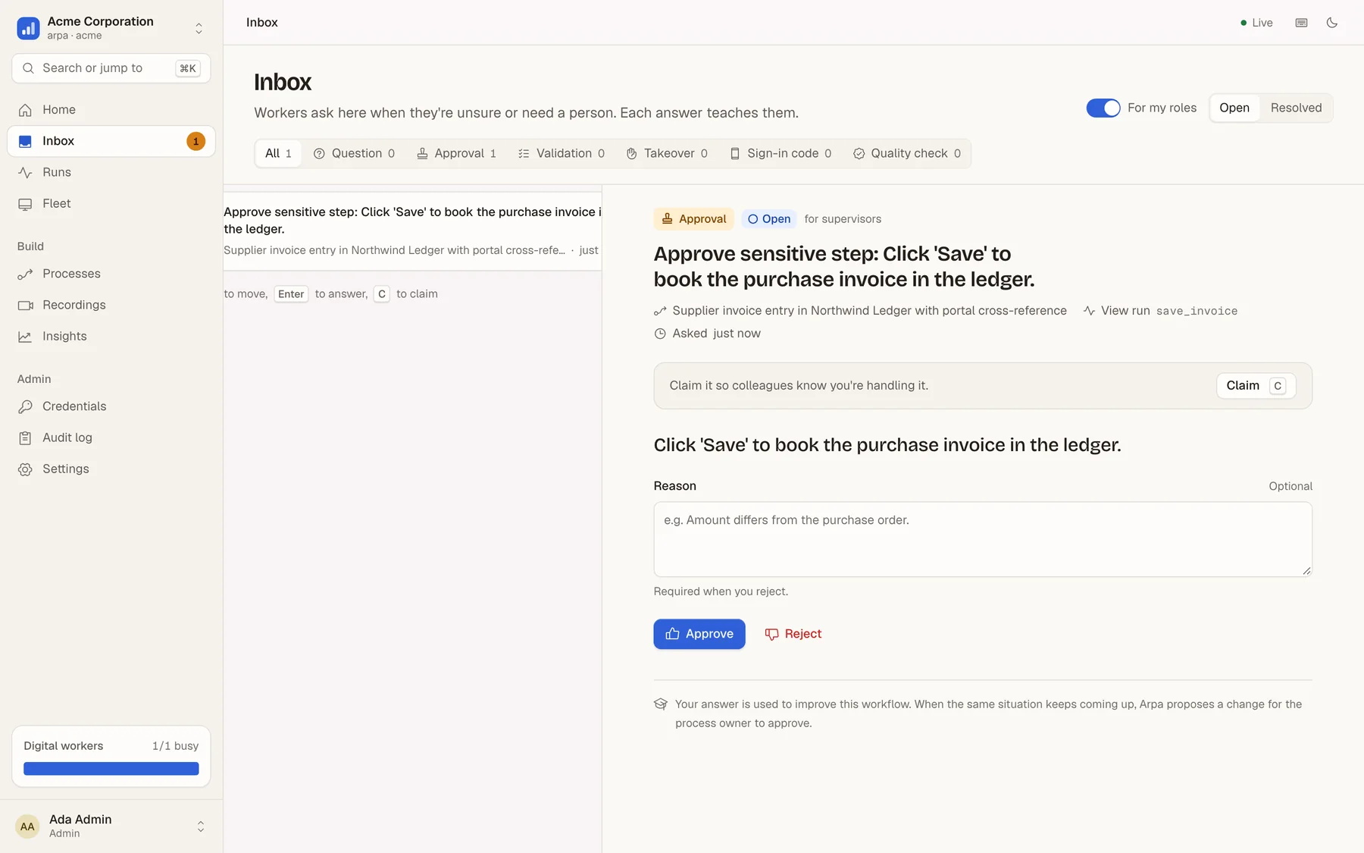The height and width of the screenshot is (853, 1364).
Task: Select the Resolved filter segment
Action: (x=1296, y=108)
